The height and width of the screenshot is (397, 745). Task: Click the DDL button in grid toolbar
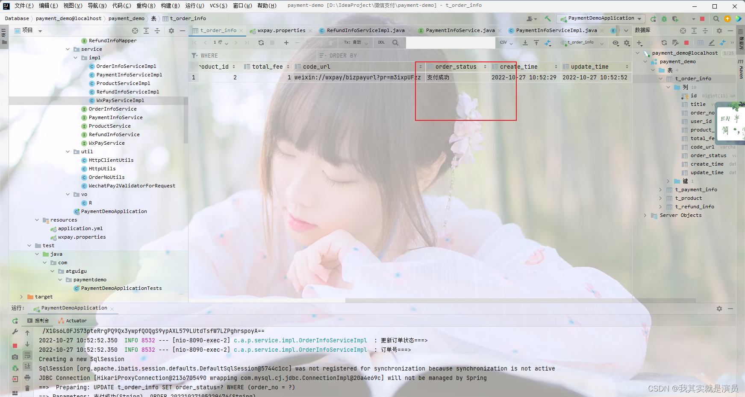click(x=381, y=43)
